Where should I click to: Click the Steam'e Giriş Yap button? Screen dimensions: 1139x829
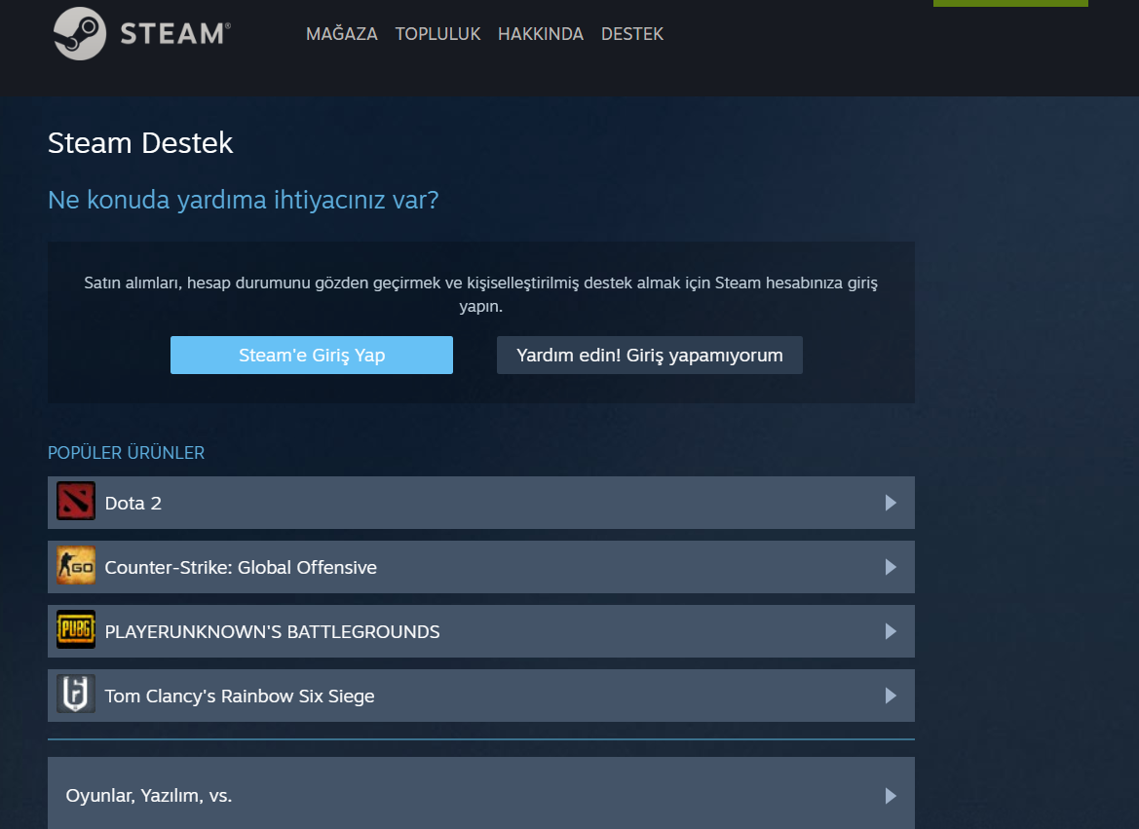pos(311,355)
